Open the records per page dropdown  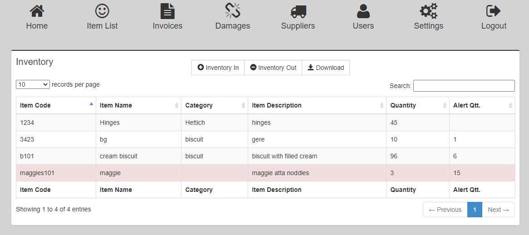pyautogui.click(x=33, y=84)
